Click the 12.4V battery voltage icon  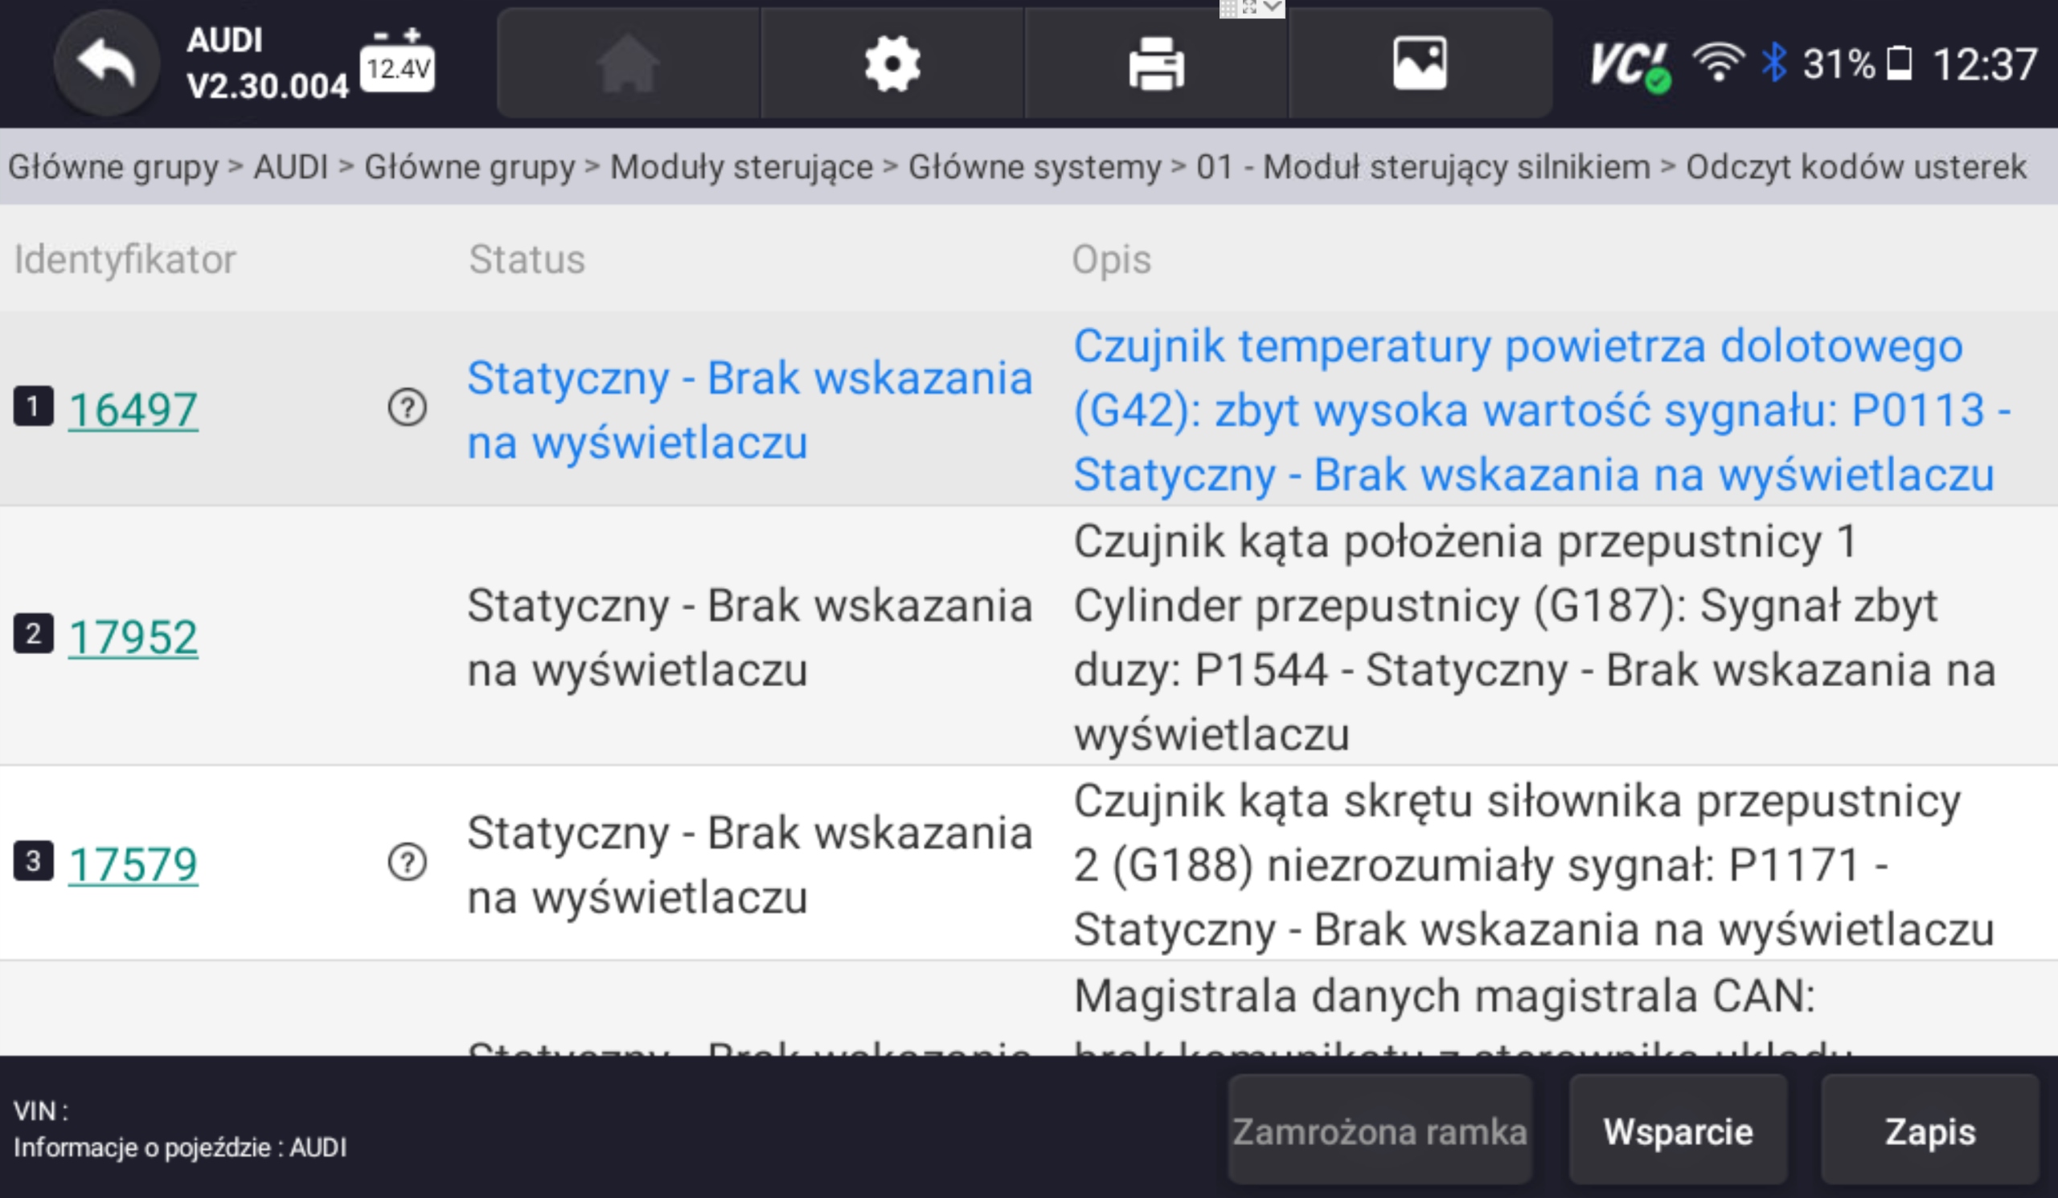point(397,62)
